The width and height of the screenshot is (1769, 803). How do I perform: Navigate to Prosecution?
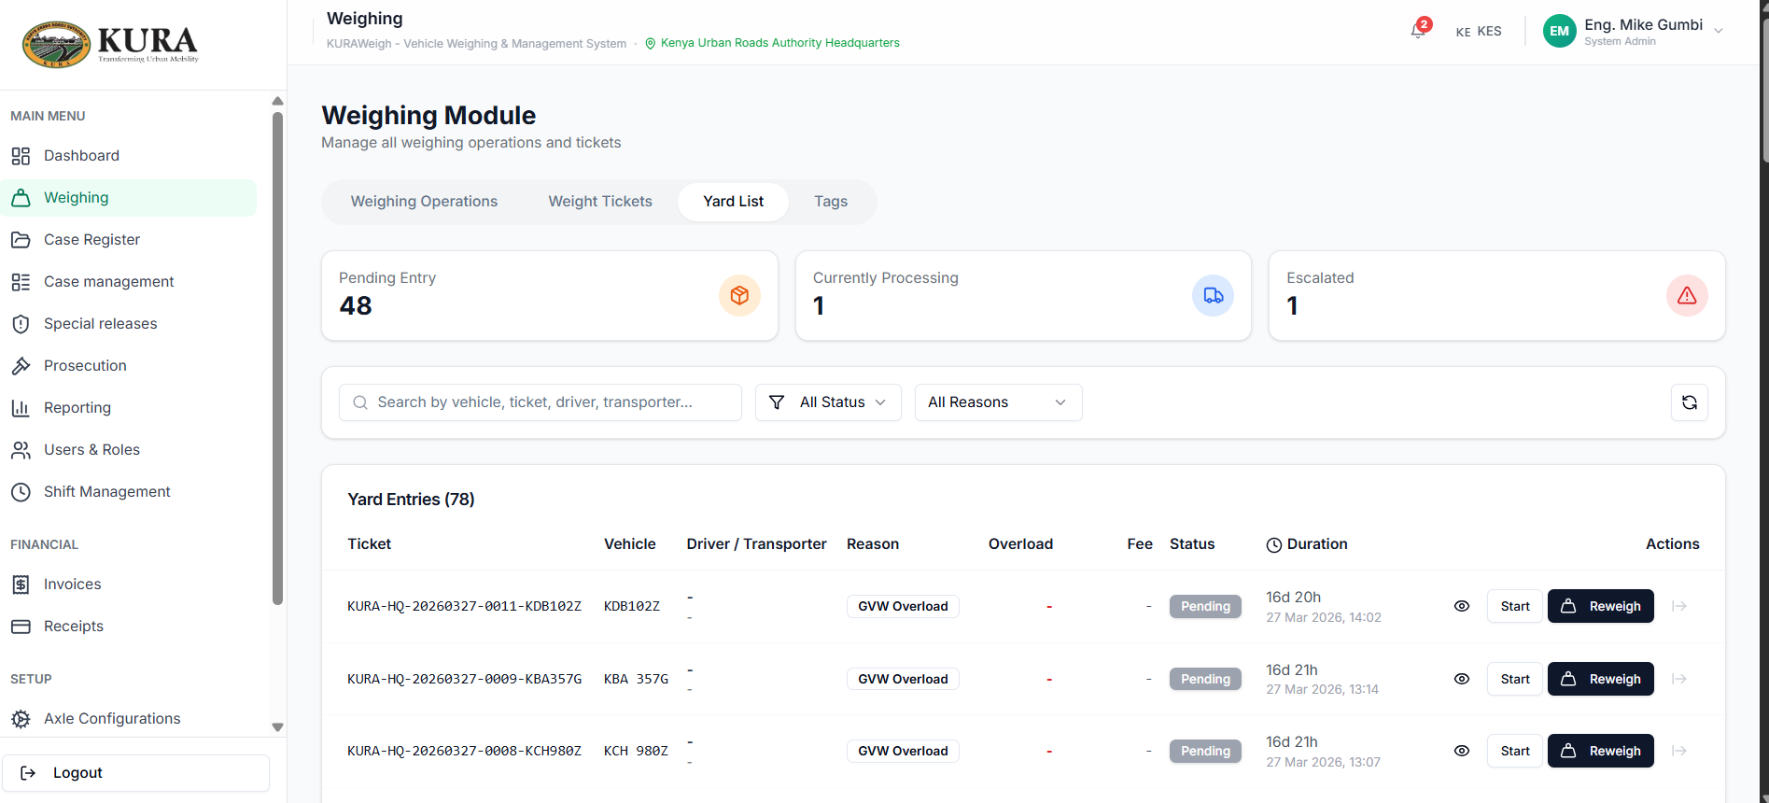click(129, 366)
